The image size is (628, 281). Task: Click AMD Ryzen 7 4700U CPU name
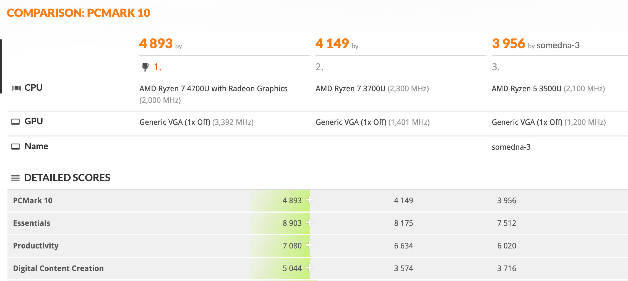(213, 89)
